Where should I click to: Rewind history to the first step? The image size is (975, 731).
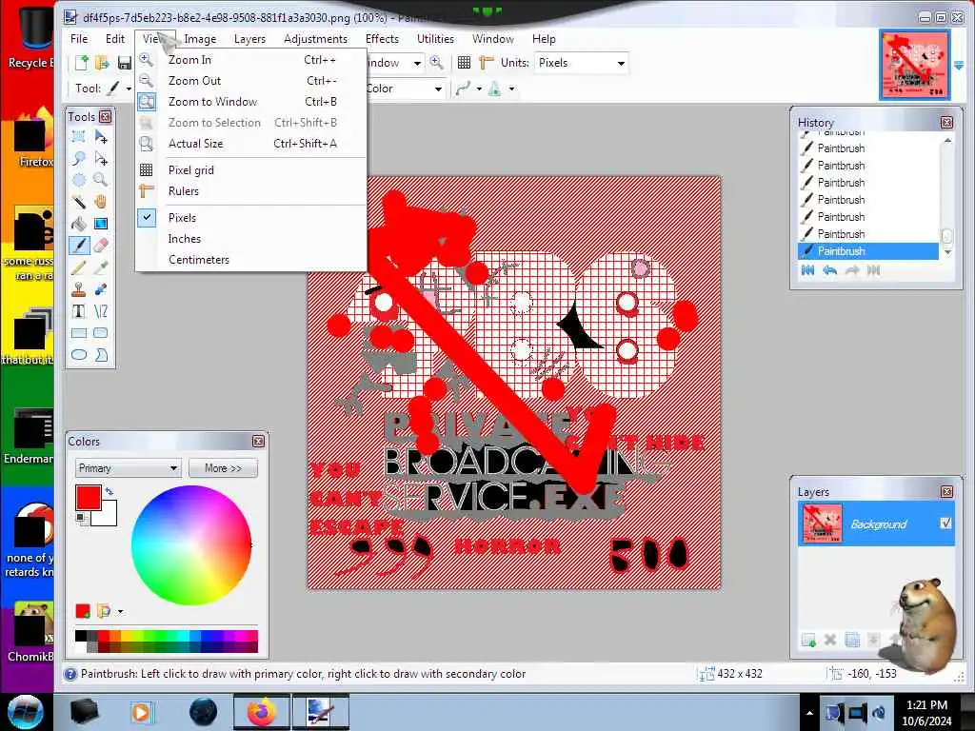807,270
